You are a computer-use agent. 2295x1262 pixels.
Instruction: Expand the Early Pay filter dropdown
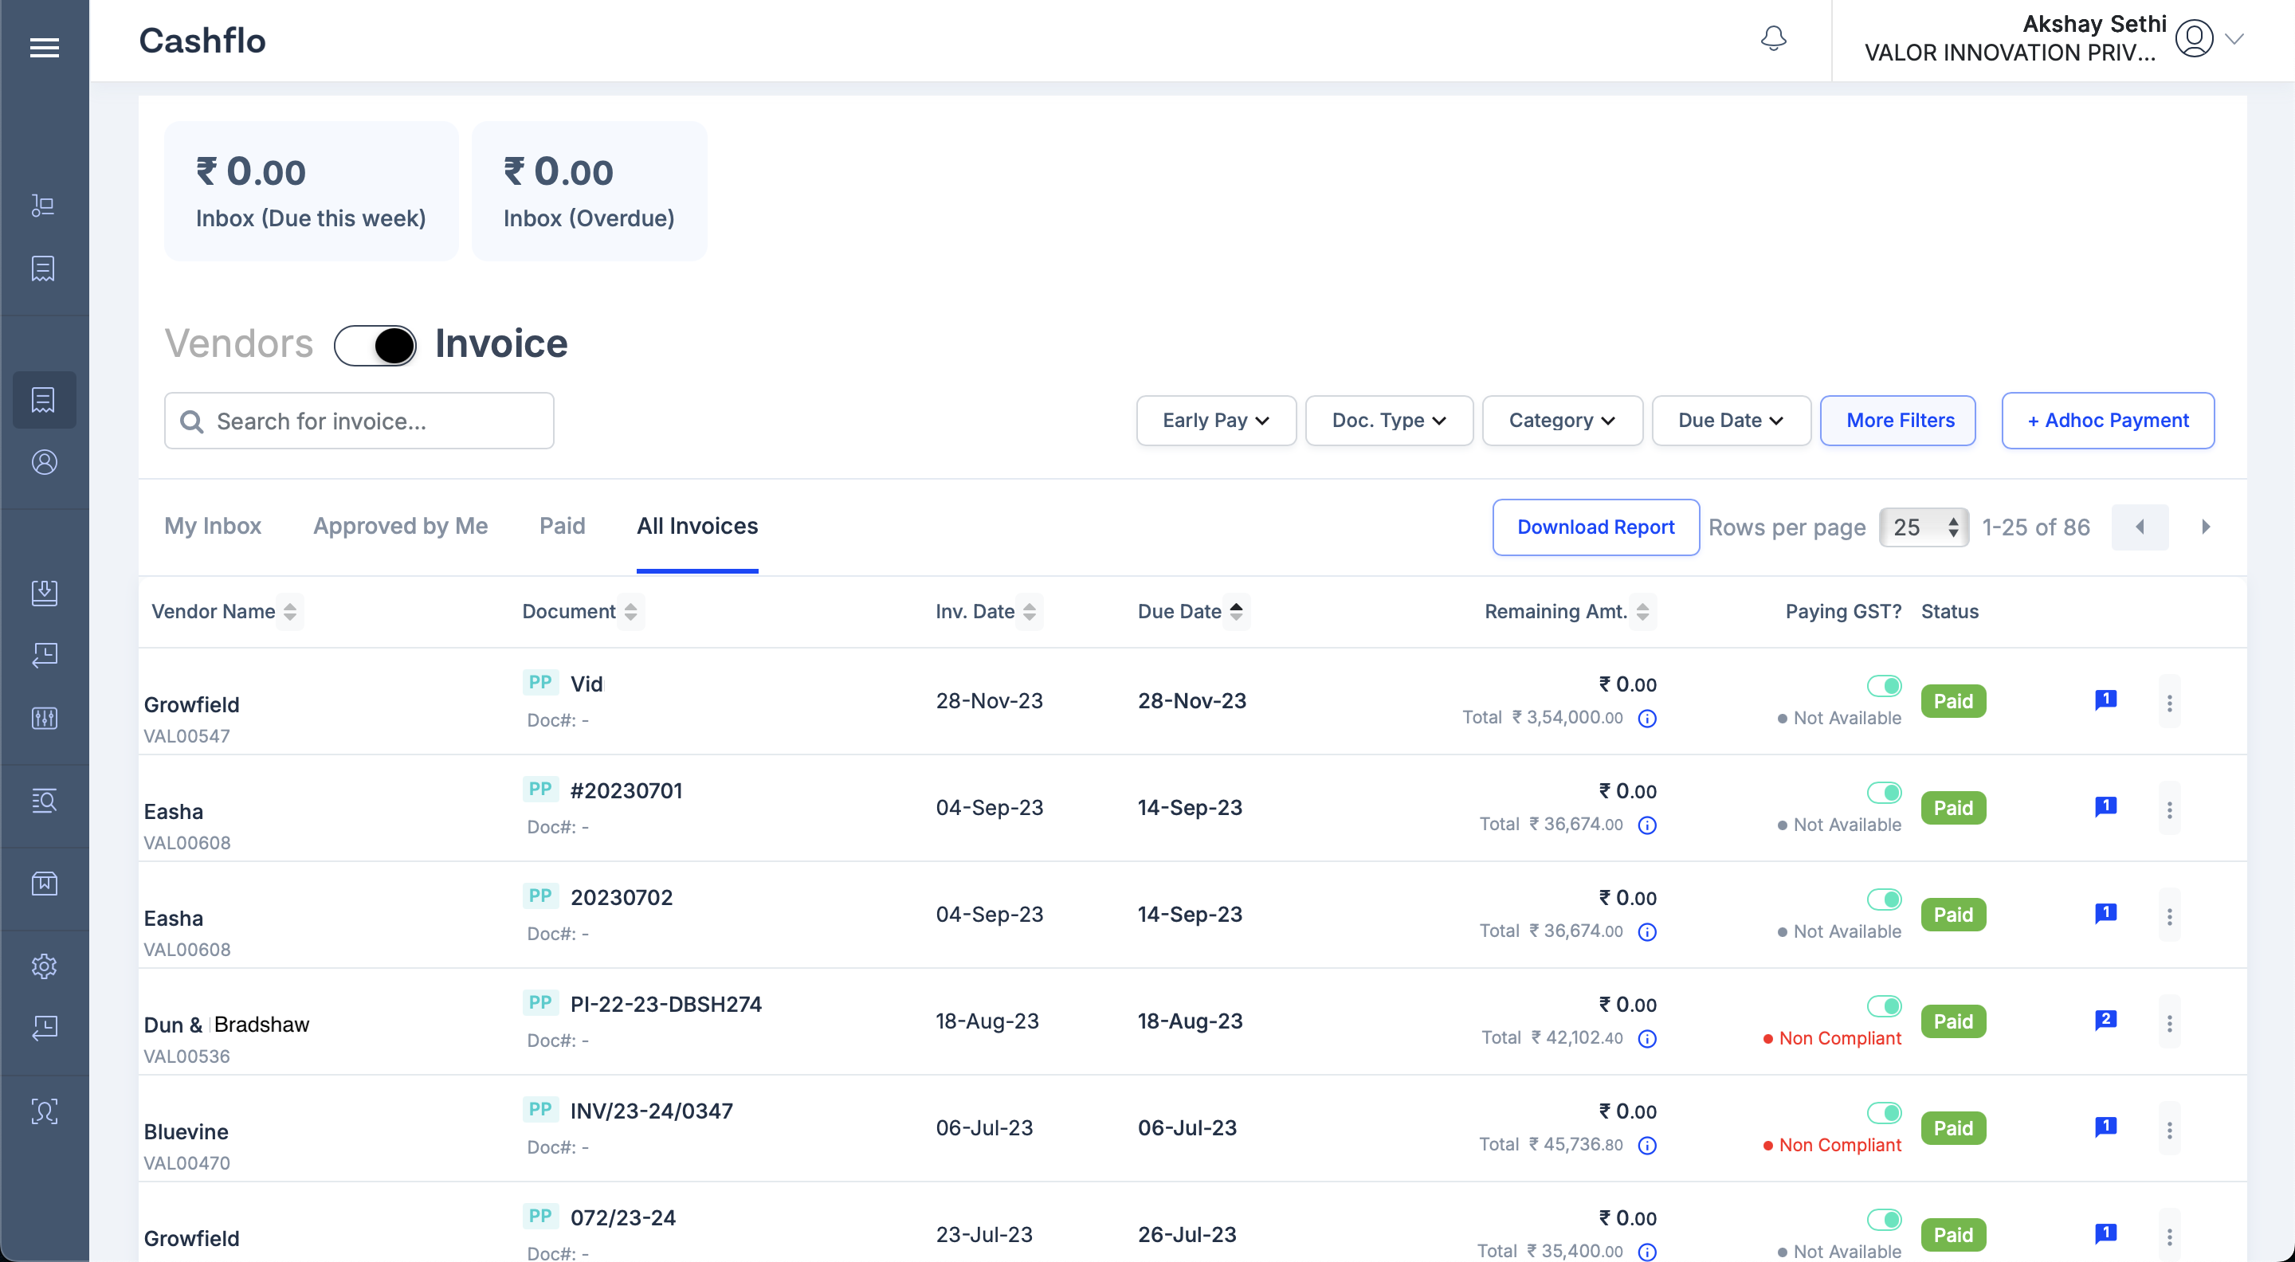(1215, 421)
